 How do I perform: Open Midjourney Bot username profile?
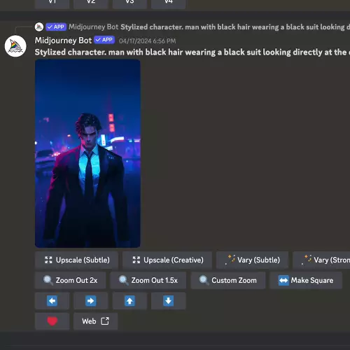coord(63,41)
